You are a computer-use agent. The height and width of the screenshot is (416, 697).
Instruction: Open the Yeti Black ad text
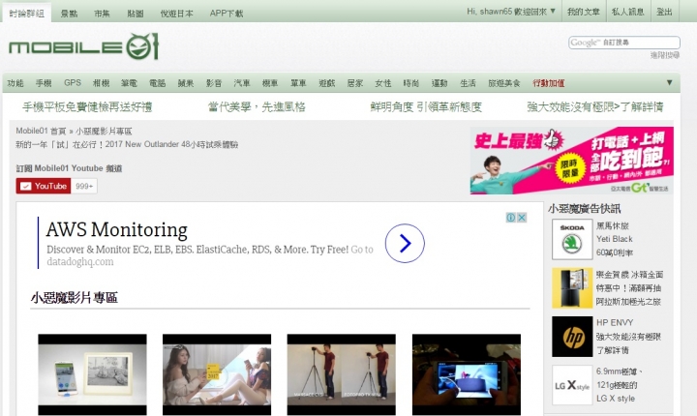(615, 239)
